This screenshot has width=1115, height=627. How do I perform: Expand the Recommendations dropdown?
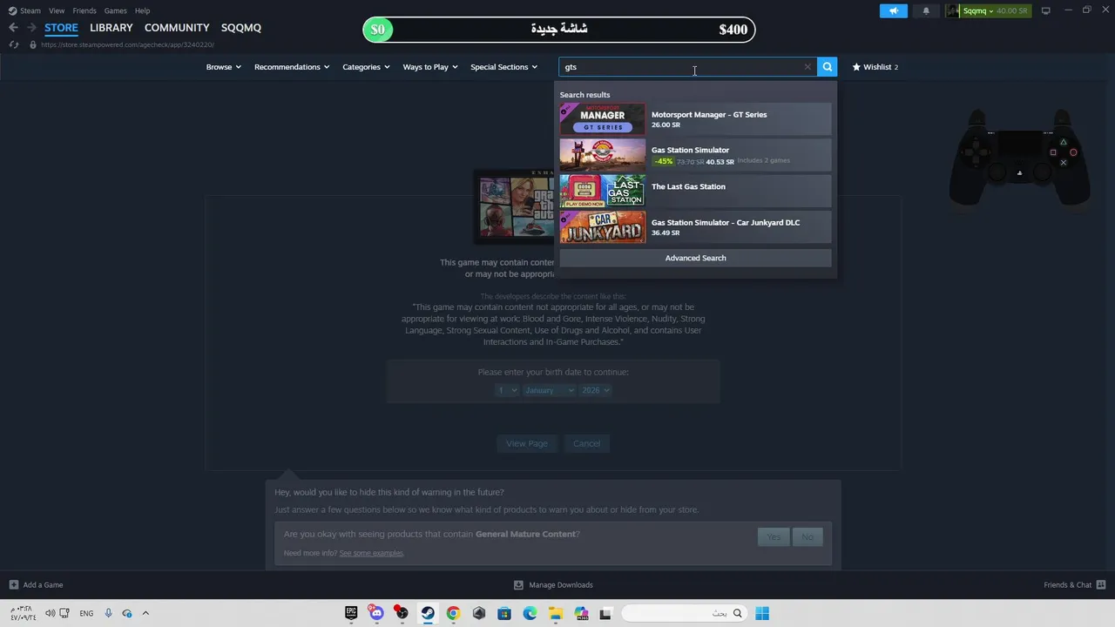pyautogui.click(x=292, y=67)
